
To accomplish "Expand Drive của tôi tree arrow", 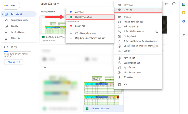I will coord(2,14).
